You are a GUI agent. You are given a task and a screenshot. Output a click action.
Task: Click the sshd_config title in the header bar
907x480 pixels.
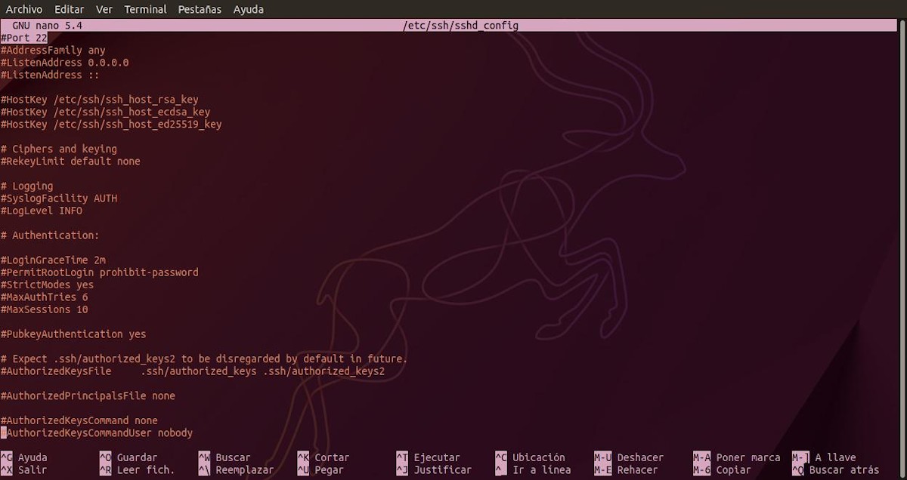(461, 25)
